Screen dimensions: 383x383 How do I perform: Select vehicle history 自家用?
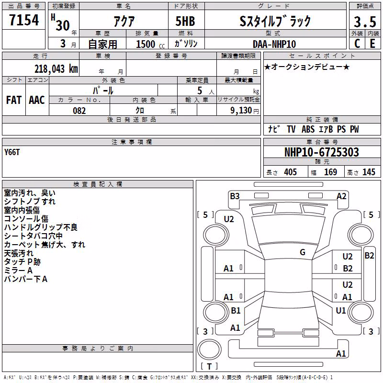click(x=102, y=44)
